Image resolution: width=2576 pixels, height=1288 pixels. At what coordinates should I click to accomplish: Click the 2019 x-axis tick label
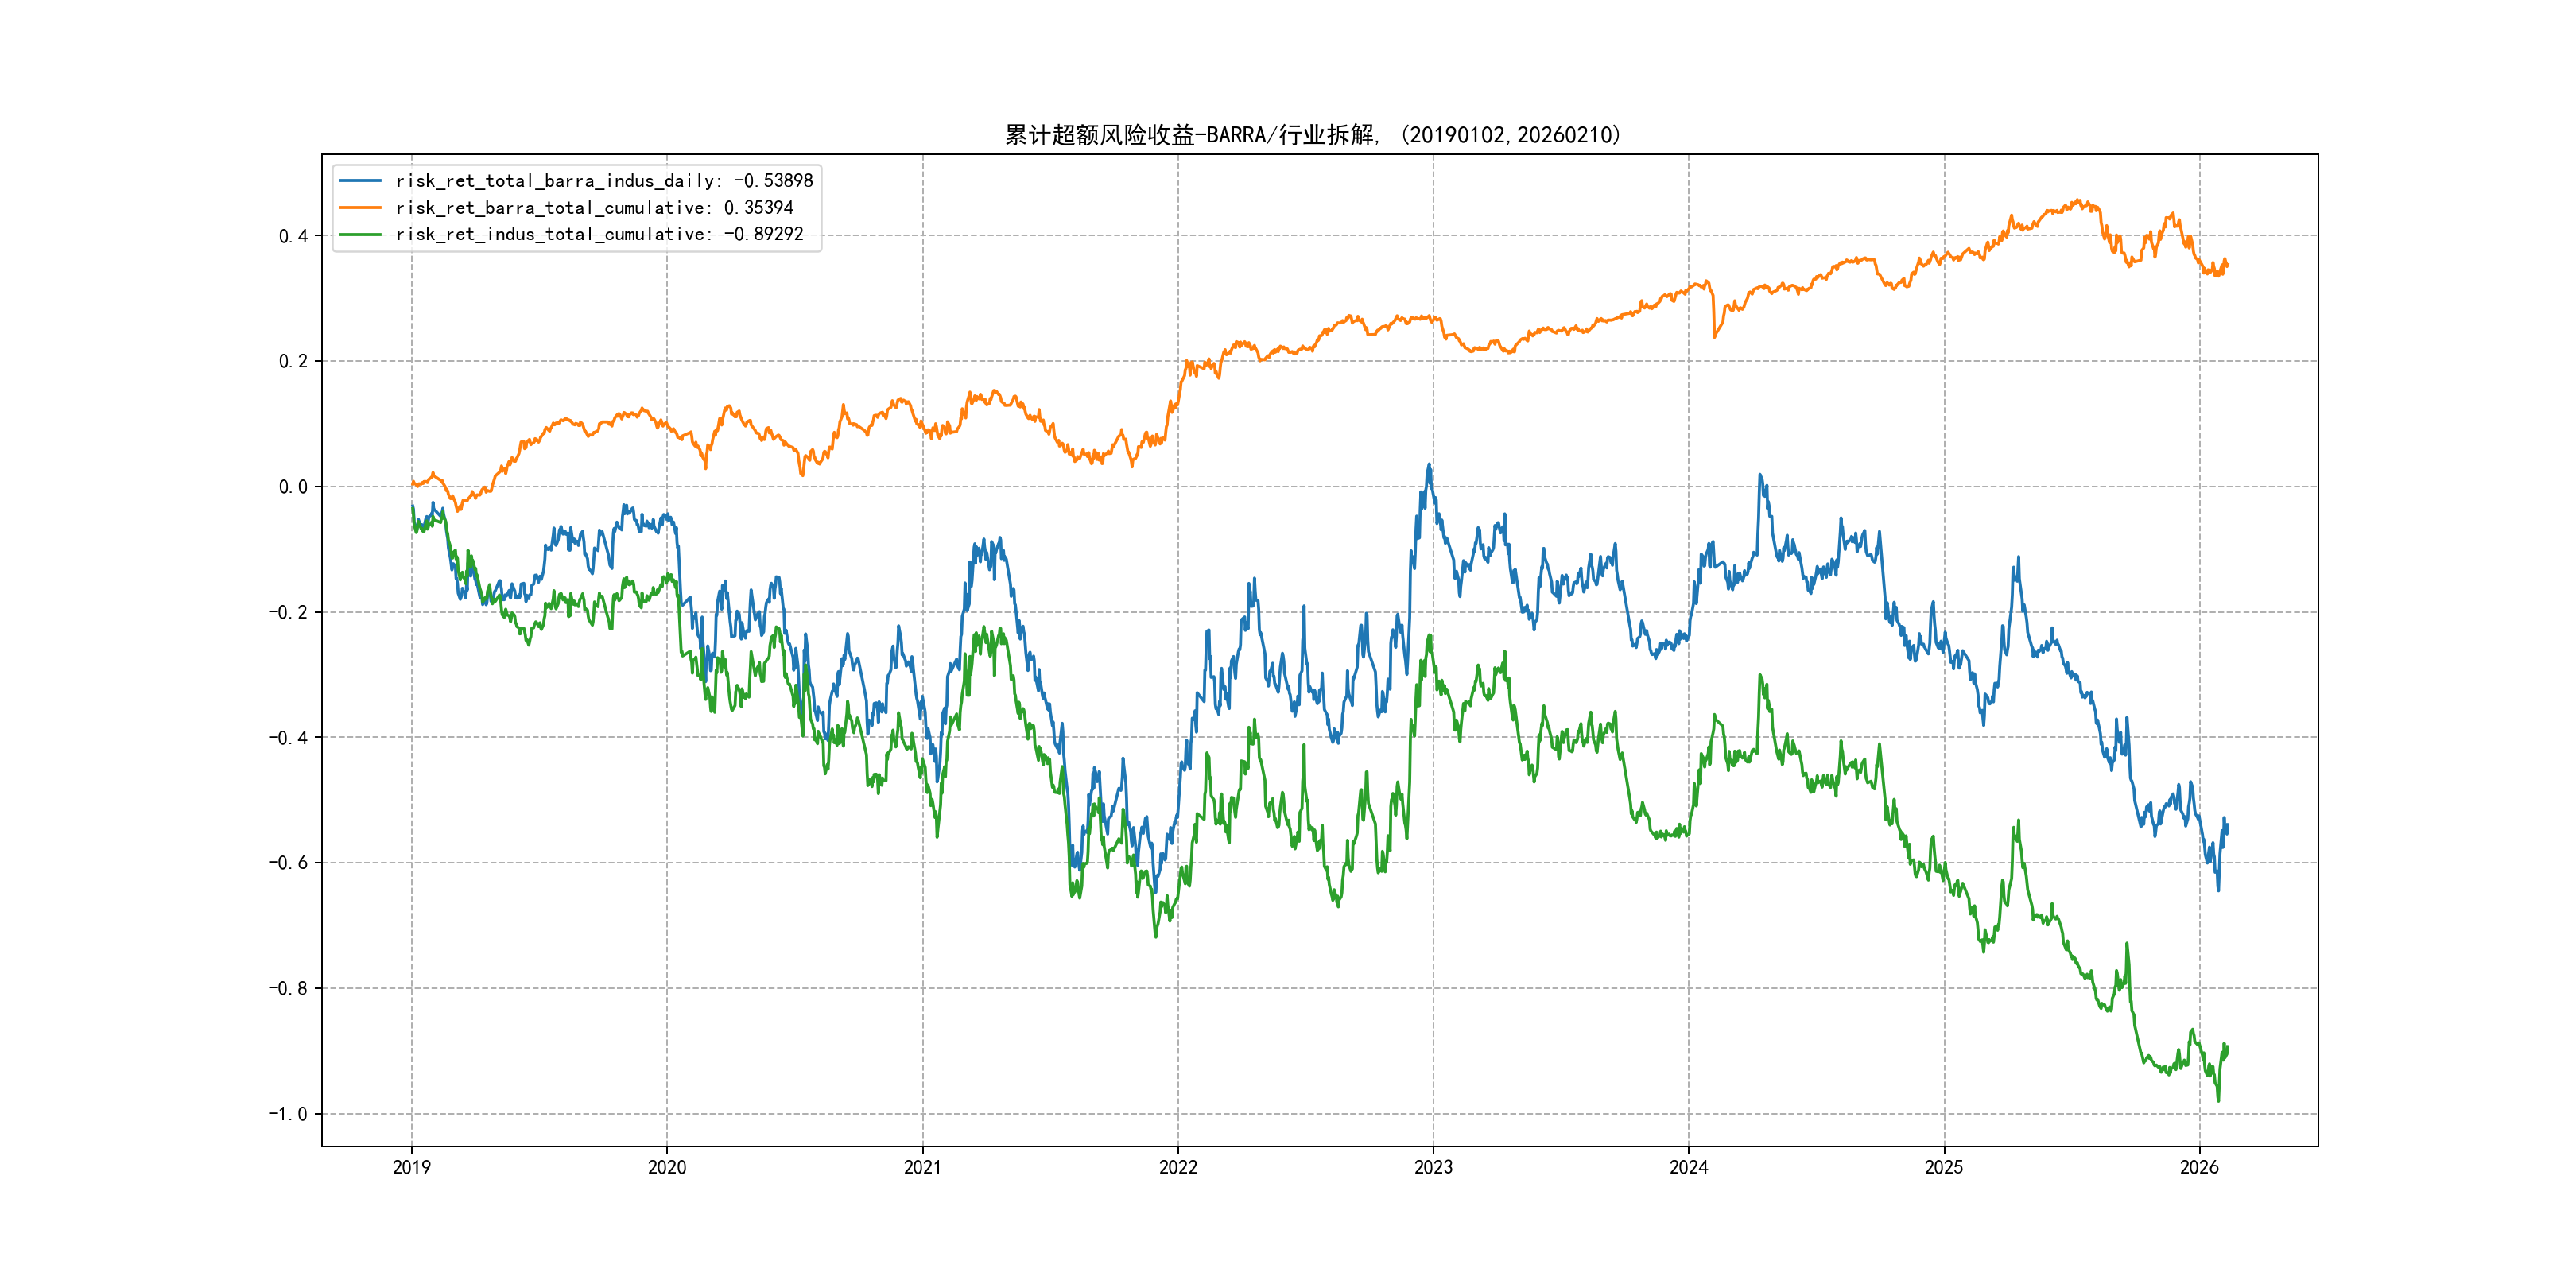click(x=411, y=1167)
